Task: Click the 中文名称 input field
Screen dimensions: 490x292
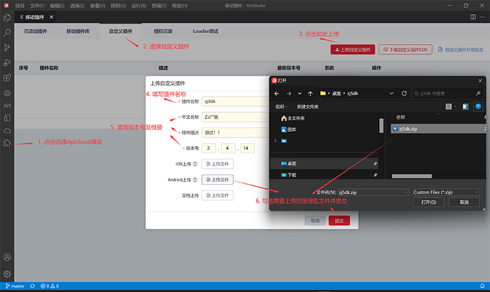Action: coord(235,117)
